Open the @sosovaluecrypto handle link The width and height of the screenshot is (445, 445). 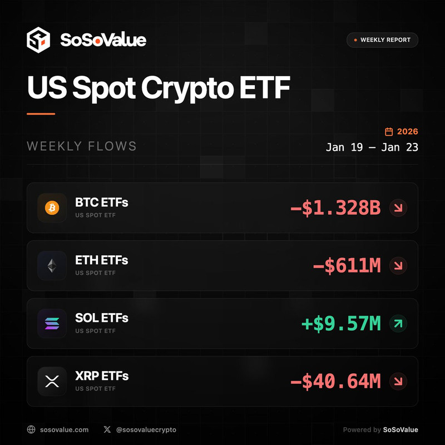[x=146, y=429]
